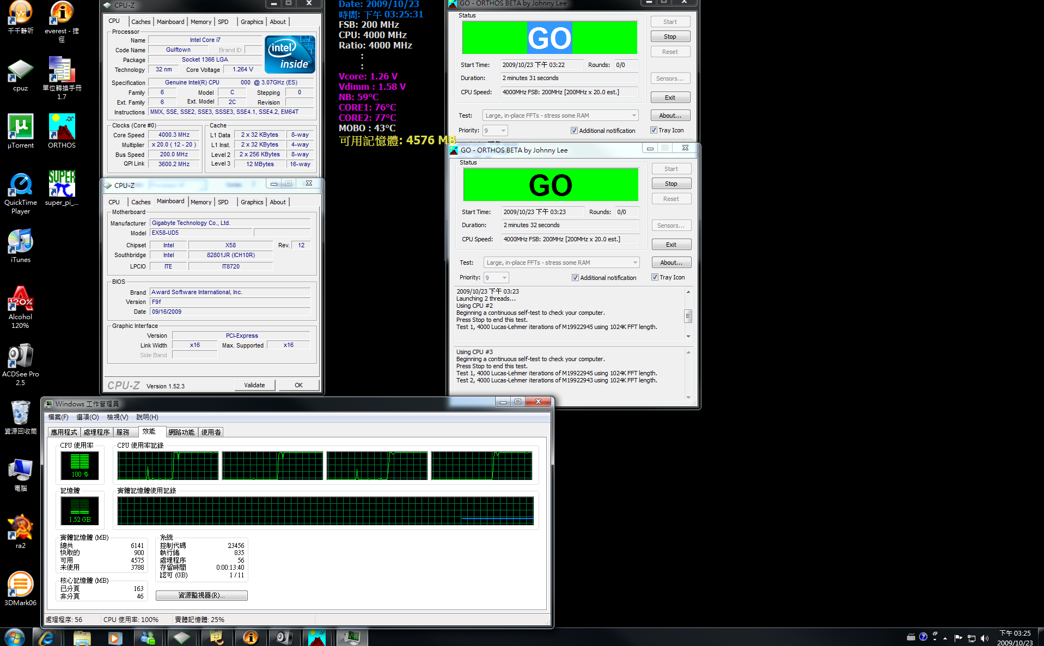Show hidden tray icons arrow
Screen dimensions: 1044x646
945,638
